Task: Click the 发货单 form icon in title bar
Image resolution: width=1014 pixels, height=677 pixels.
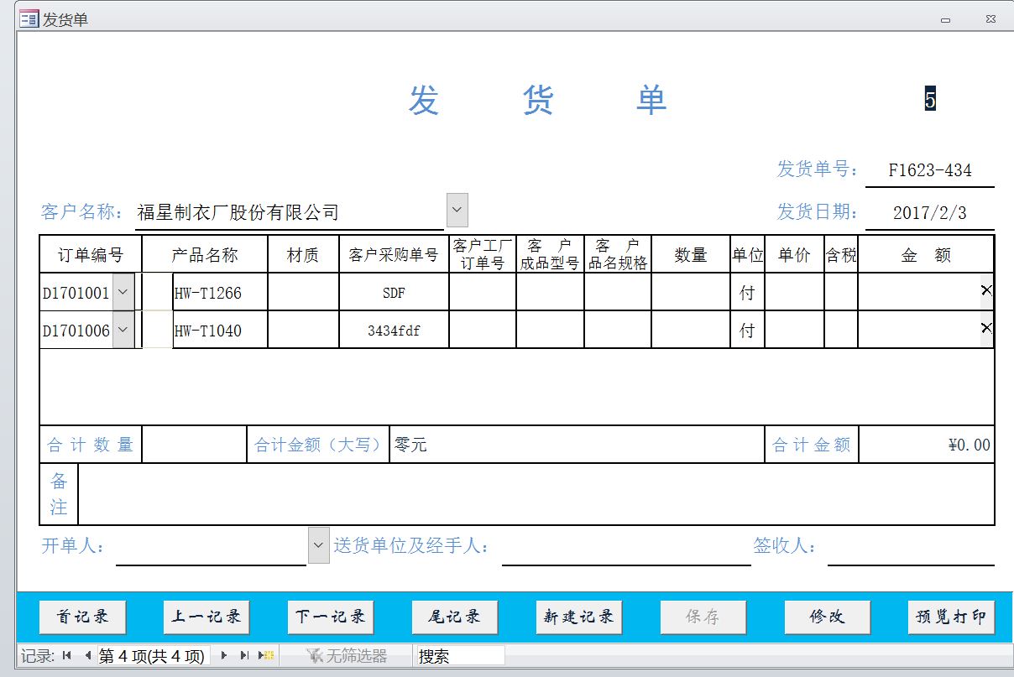Action: click(x=29, y=18)
